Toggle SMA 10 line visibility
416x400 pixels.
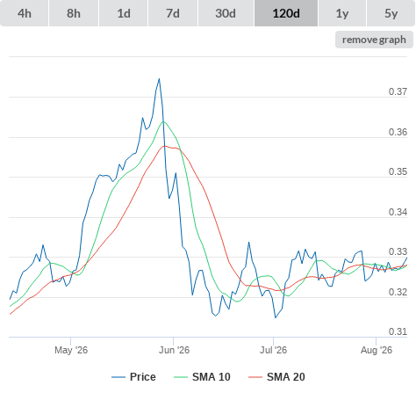click(x=211, y=377)
